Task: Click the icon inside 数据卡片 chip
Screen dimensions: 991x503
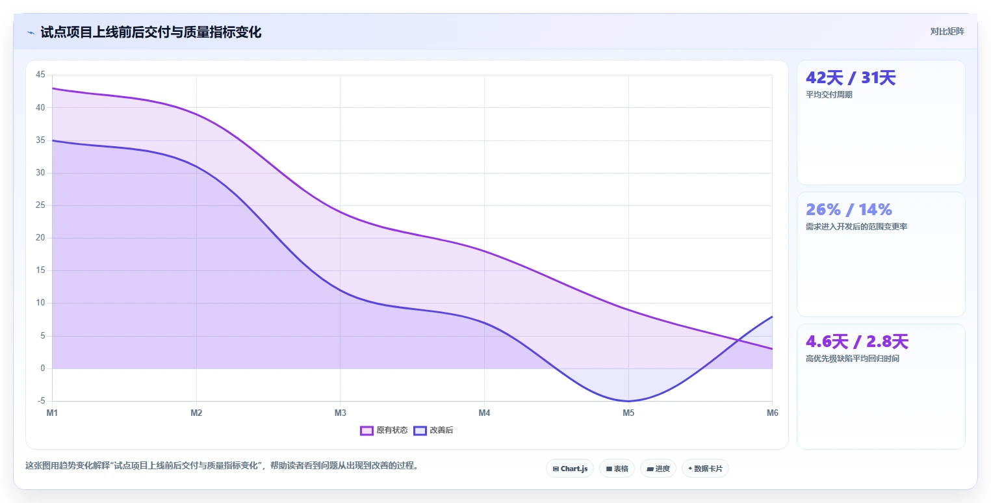Action: pyautogui.click(x=690, y=469)
